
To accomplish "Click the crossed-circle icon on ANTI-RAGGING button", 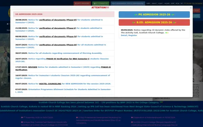I will click(x=76, y=3).
